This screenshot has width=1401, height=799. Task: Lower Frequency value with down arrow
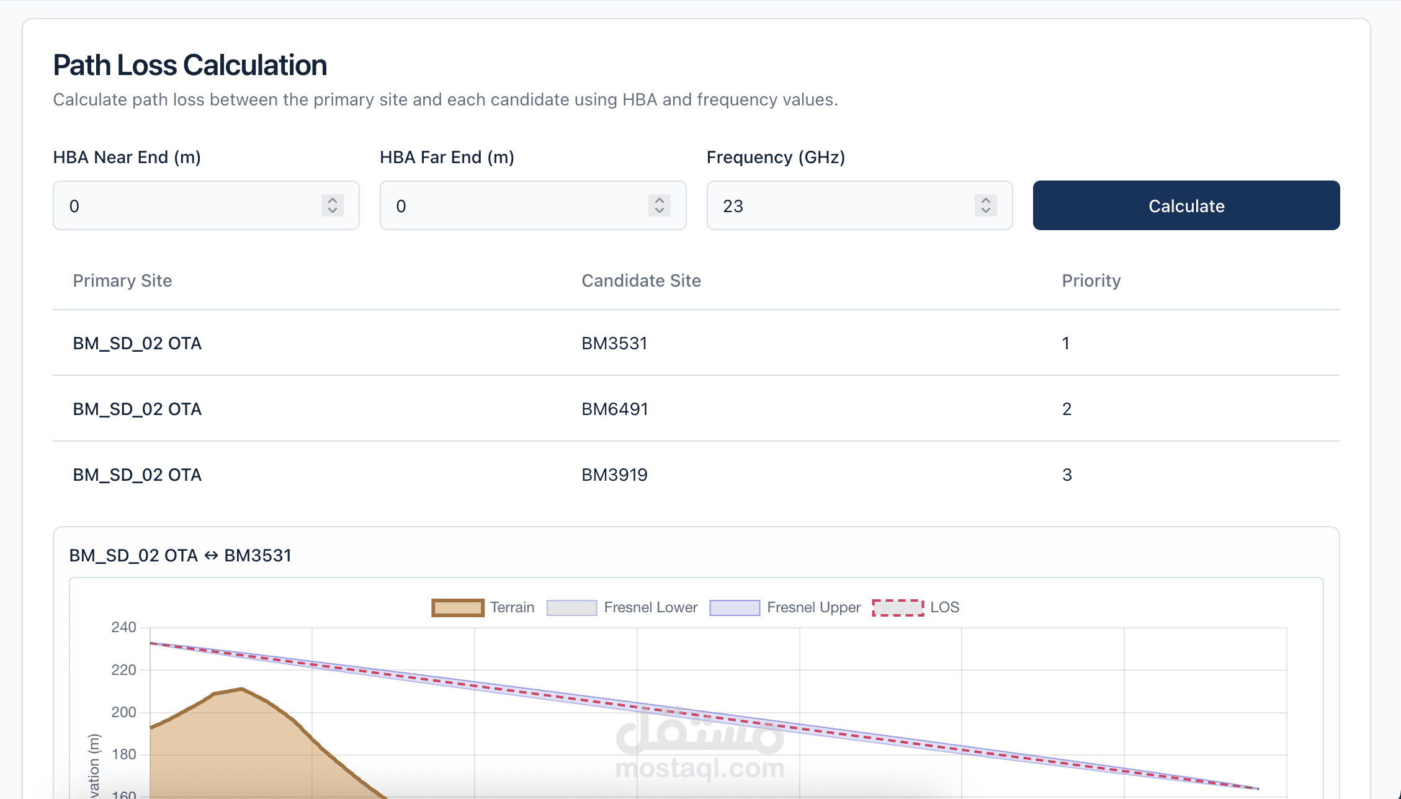(x=985, y=211)
